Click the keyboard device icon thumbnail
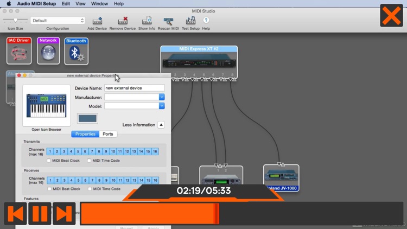The width and height of the screenshot is (407, 229). 47,106
